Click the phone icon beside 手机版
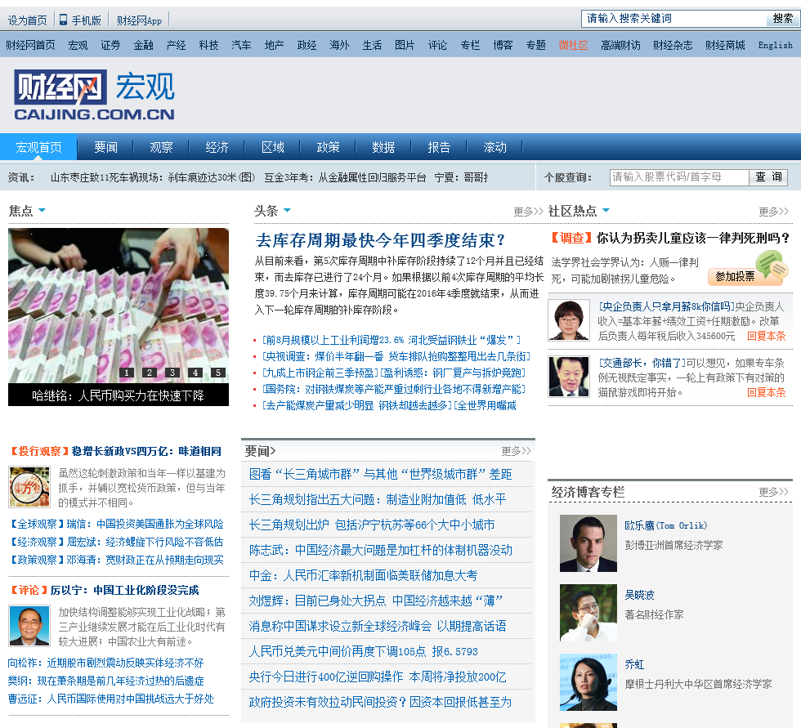The width and height of the screenshot is (801, 728). (x=64, y=20)
